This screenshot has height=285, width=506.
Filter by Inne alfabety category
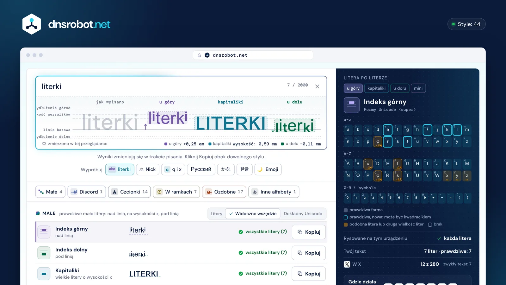[x=274, y=192]
